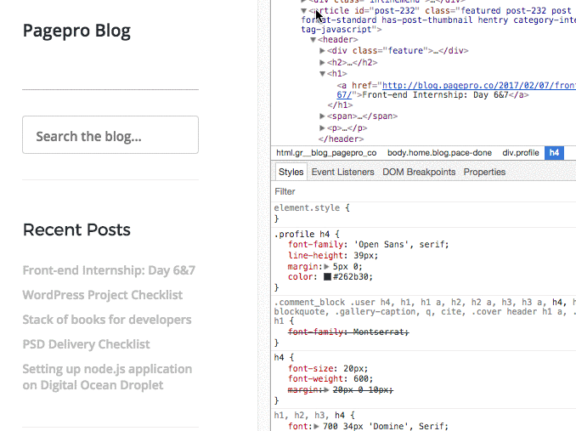Open Stack of books for developers post
This screenshot has width=576, height=431.
tap(107, 320)
